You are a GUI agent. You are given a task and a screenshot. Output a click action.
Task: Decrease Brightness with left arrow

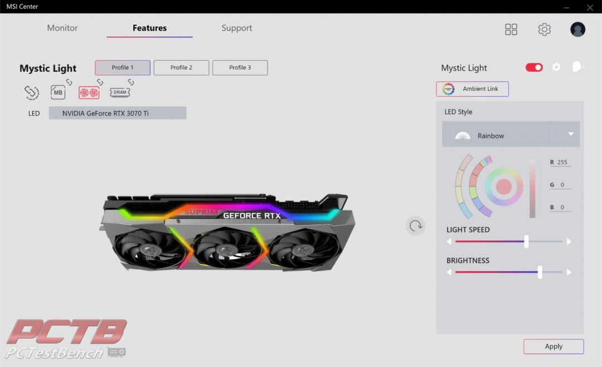449,272
